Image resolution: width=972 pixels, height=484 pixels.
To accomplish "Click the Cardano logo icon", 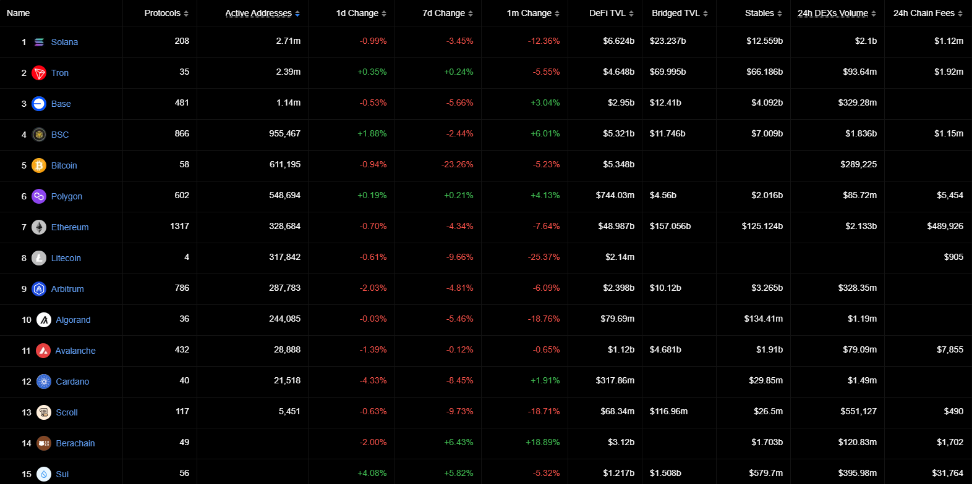I will (x=43, y=382).
